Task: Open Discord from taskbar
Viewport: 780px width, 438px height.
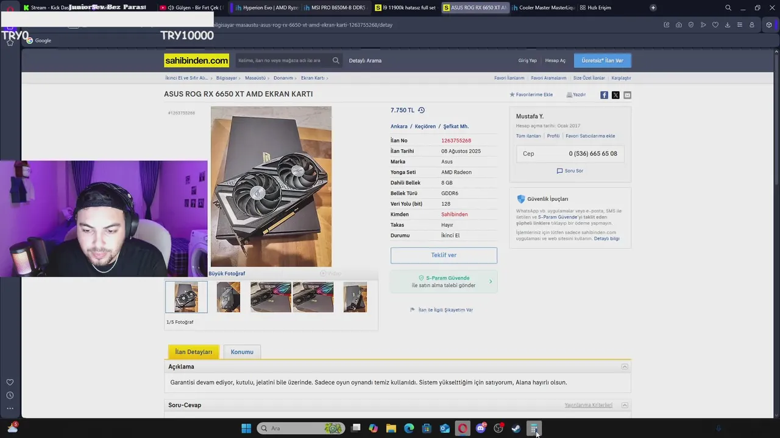Action: 481,428
